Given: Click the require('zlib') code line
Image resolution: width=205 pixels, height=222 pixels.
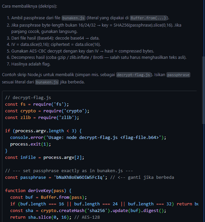Looking at the screenshot, I should [42, 118].
